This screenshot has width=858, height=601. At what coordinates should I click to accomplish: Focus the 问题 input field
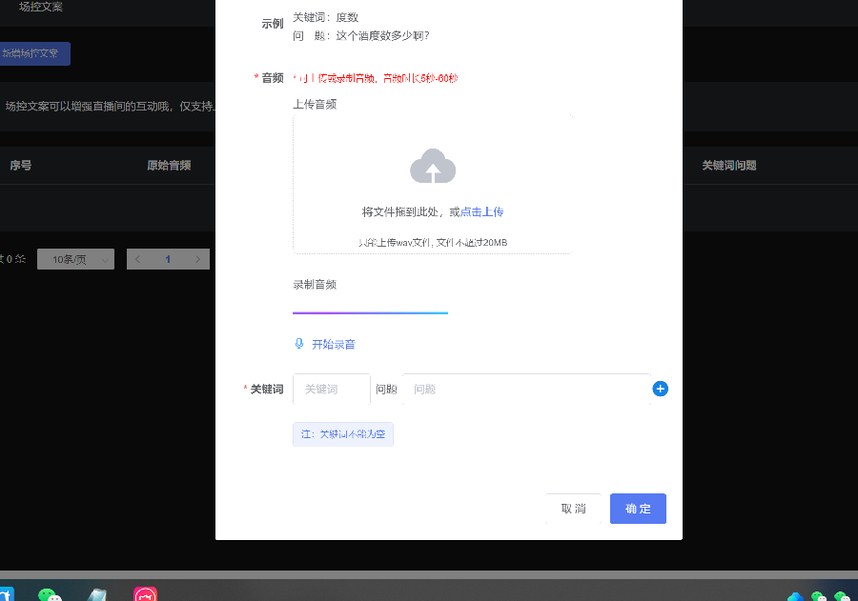click(x=526, y=389)
